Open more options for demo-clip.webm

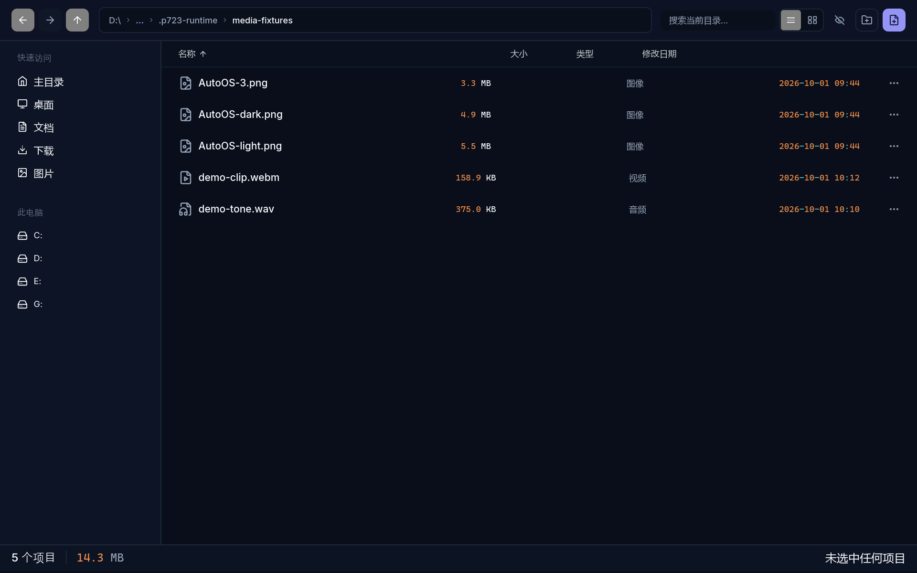[894, 178]
